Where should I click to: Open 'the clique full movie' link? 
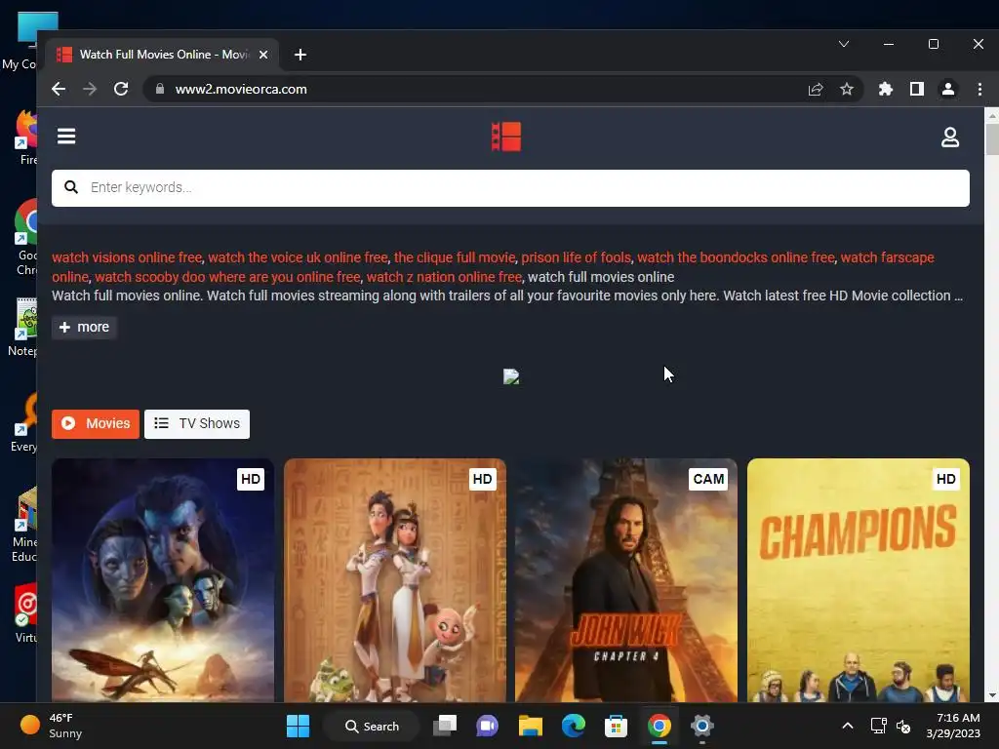point(455,257)
